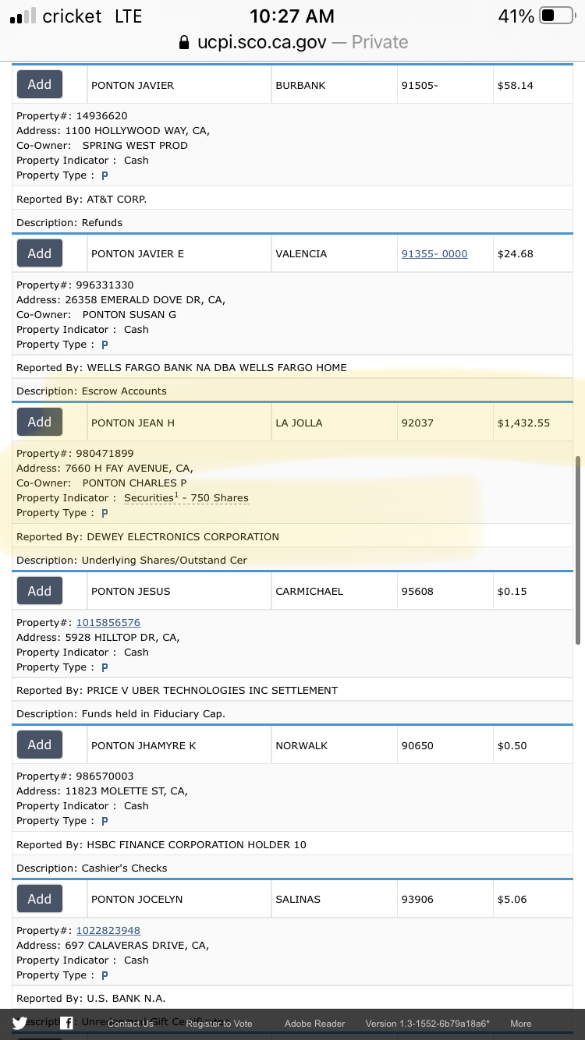Open the Twitter icon in footer
This screenshot has width=585, height=1040.
click(x=19, y=1024)
